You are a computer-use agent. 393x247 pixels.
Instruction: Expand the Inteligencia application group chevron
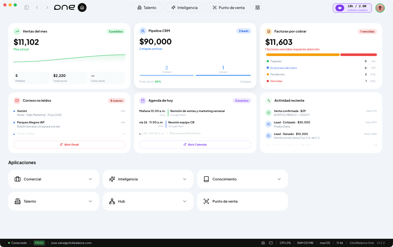click(185, 179)
